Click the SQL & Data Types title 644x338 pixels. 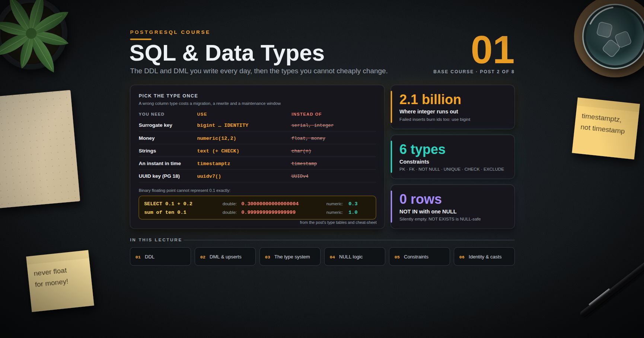pyautogui.click(x=227, y=53)
